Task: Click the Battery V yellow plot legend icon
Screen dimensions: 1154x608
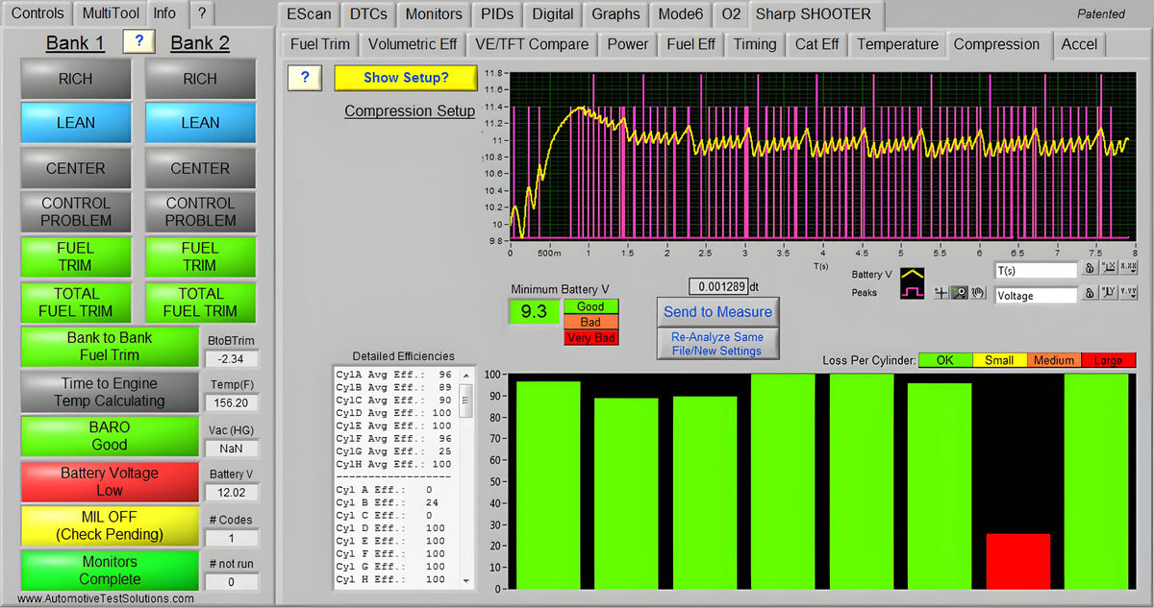Action: pos(911,276)
